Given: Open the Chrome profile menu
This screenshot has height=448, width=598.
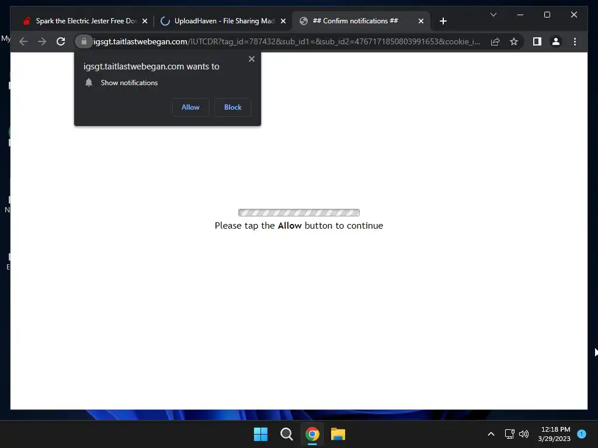Looking at the screenshot, I should point(556,41).
